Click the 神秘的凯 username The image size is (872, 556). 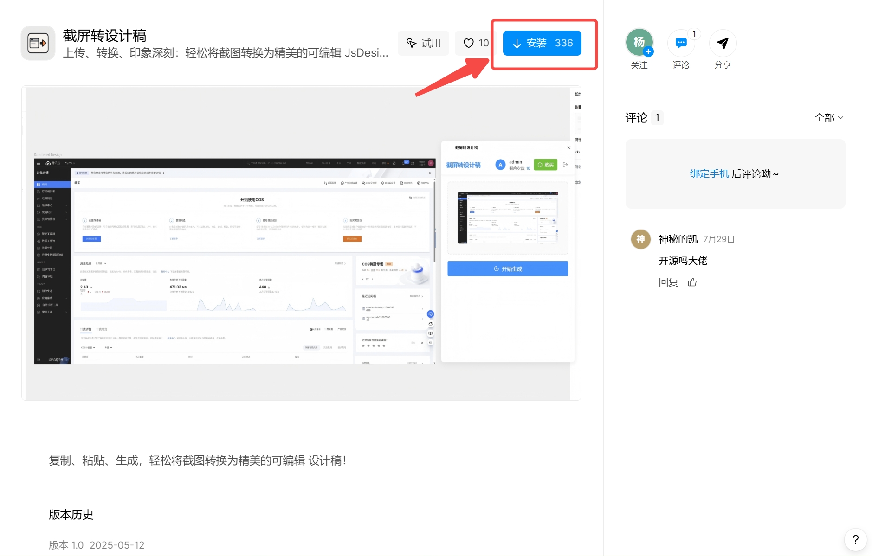[x=678, y=239]
